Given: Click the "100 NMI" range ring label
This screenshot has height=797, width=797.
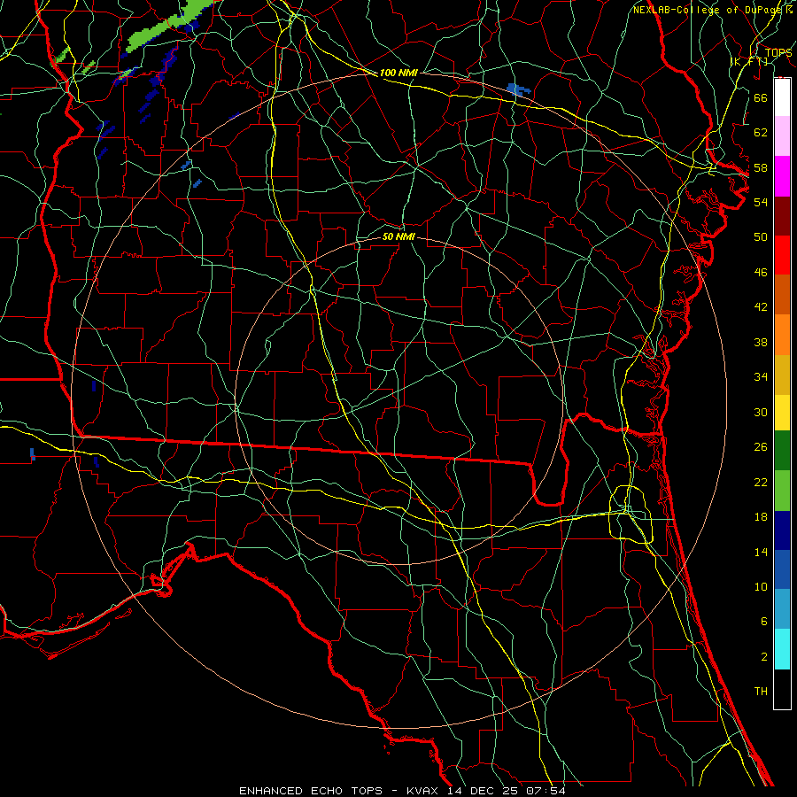Looking at the screenshot, I should pos(398,73).
